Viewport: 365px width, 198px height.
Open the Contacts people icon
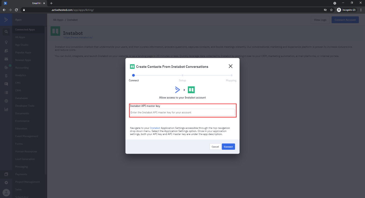point(6,51)
